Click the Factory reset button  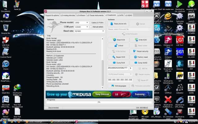[x=140, y=57]
